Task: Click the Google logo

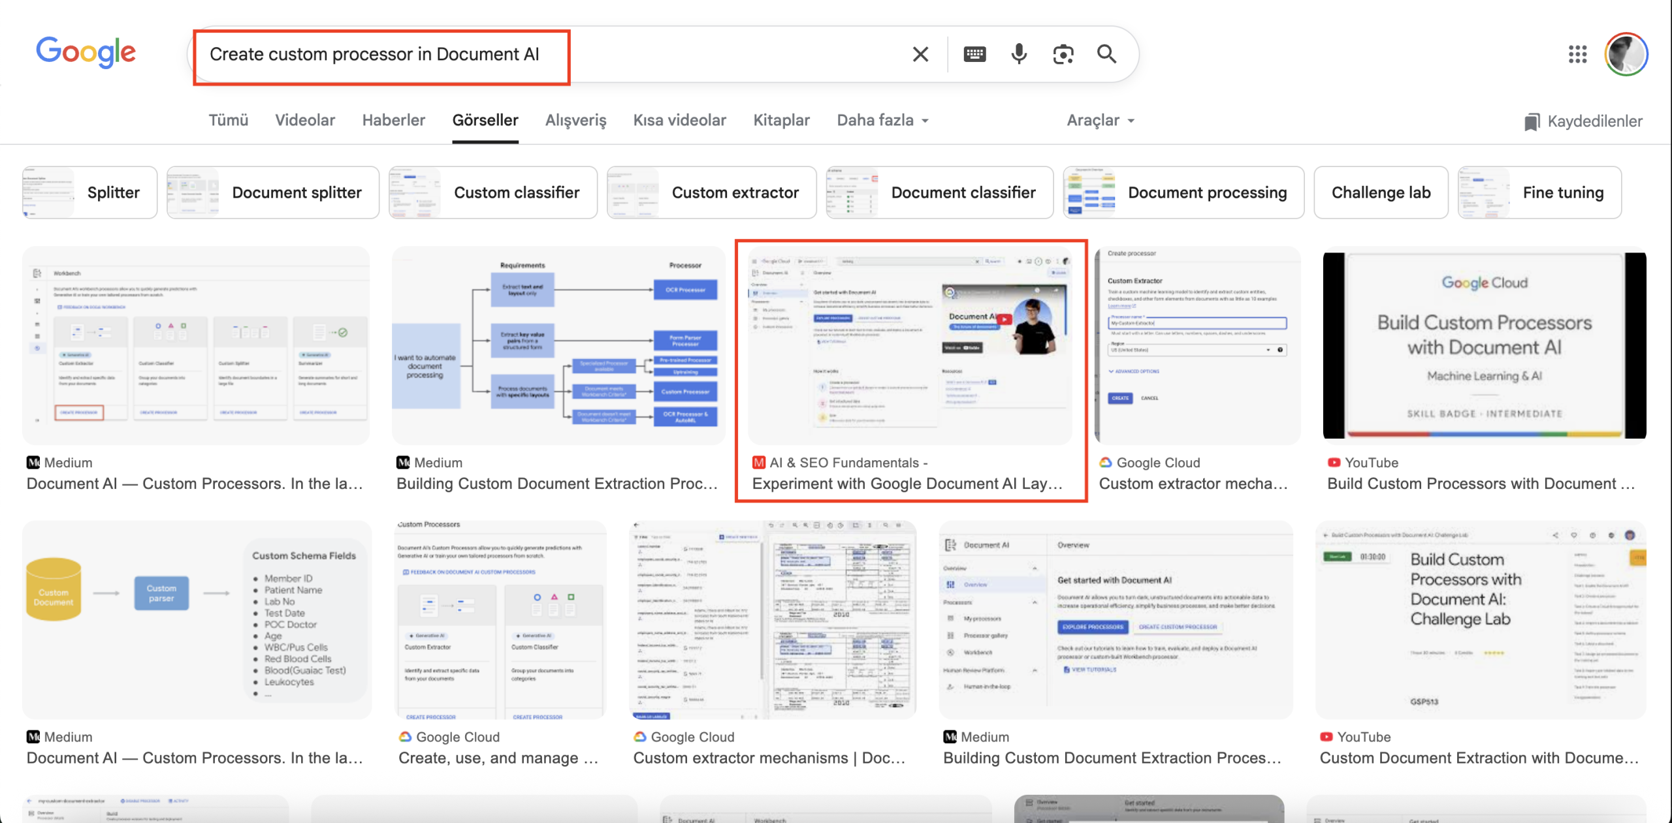Action: pos(86,52)
